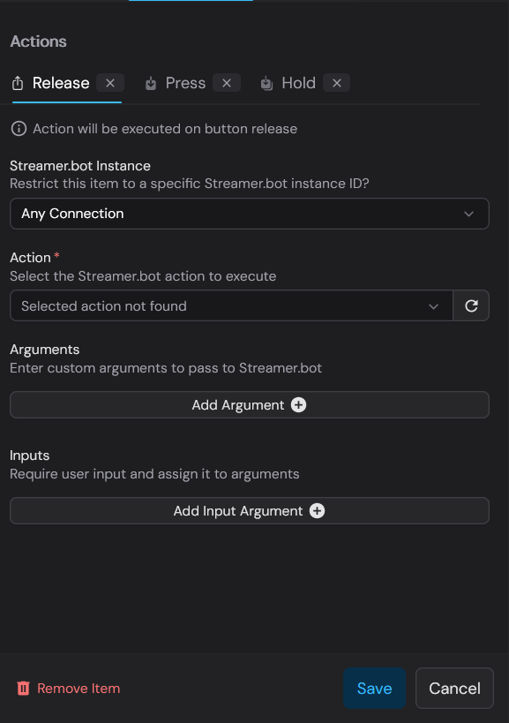
Task: Click the trash icon beside Remove Item
Action: [x=23, y=688]
